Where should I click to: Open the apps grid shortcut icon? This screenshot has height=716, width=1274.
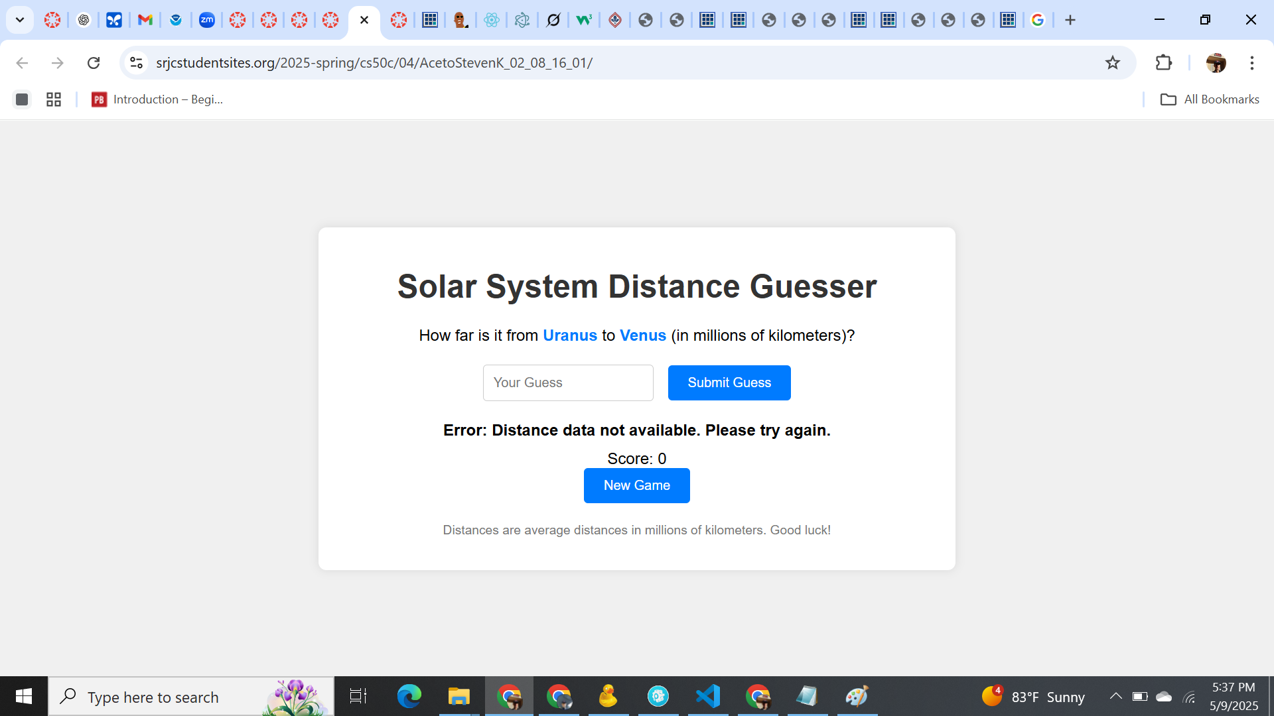click(x=54, y=99)
